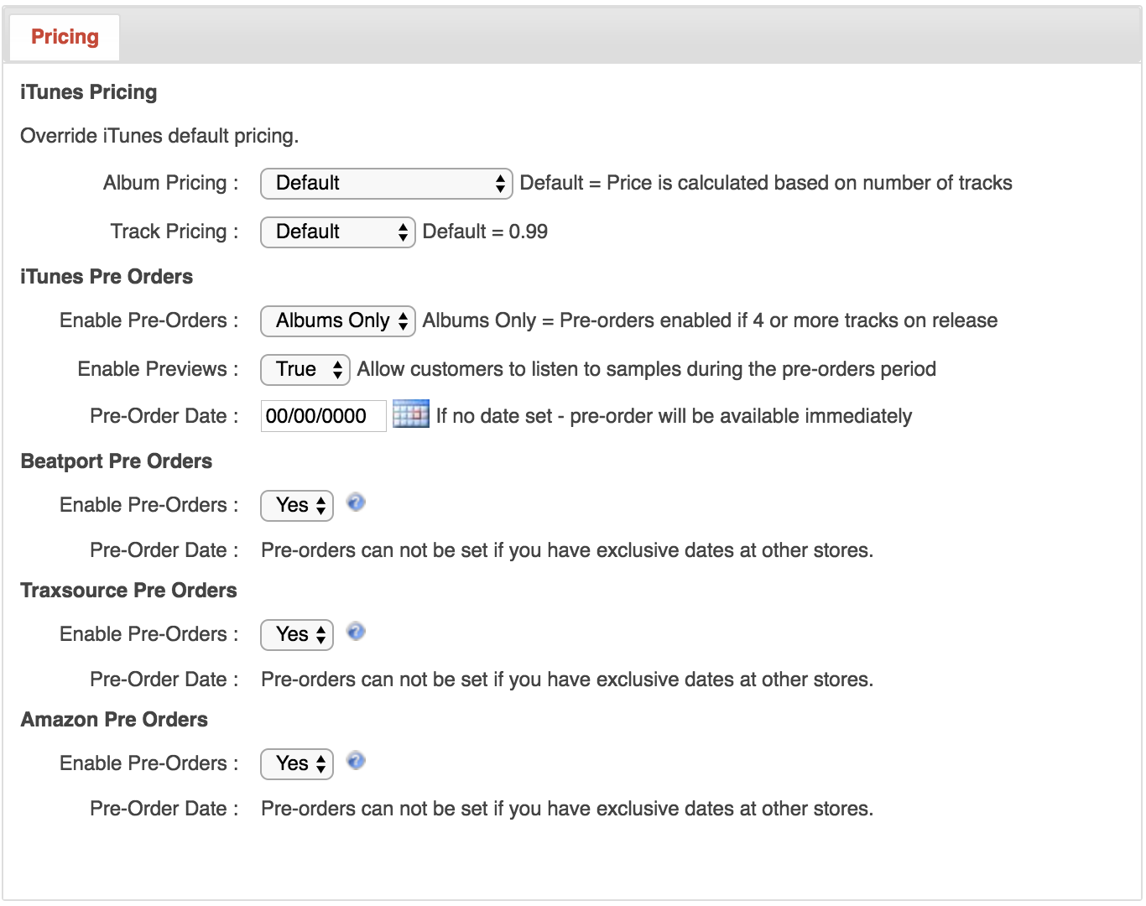Open the Traxsource Enable Pre-Orders dropdown
1146x906 pixels.
297,635
